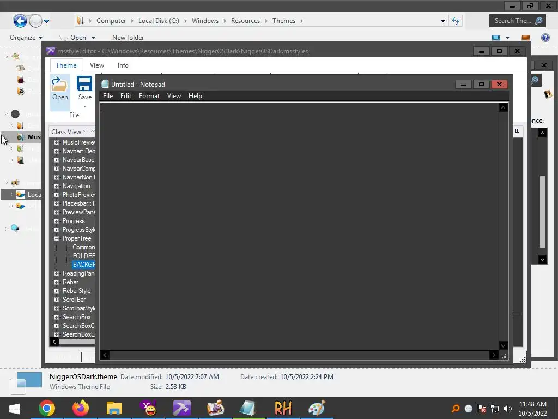The height and width of the screenshot is (419, 558).
Task: Click the Notepad horizontal scrollbar right arrow
Action: (x=494, y=355)
